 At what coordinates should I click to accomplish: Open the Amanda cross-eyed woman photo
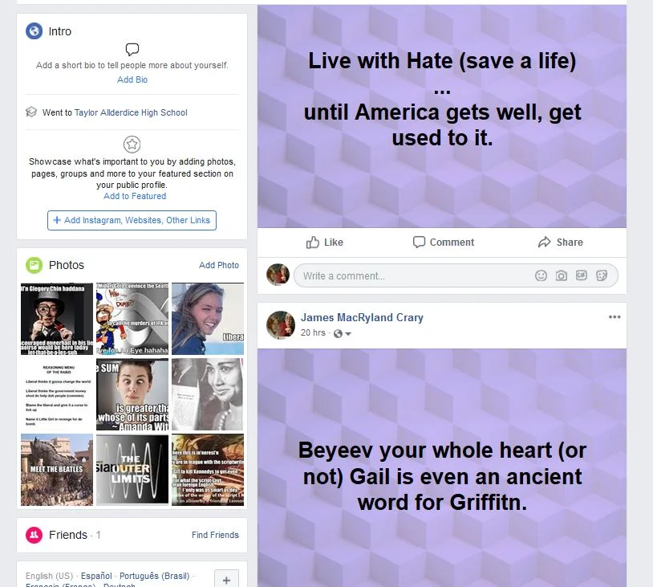click(x=132, y=394)
